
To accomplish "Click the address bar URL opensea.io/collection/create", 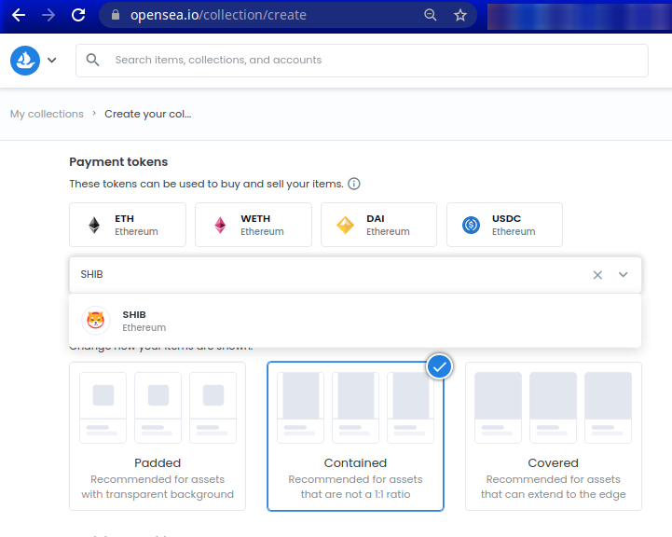I will click(219, 15).
